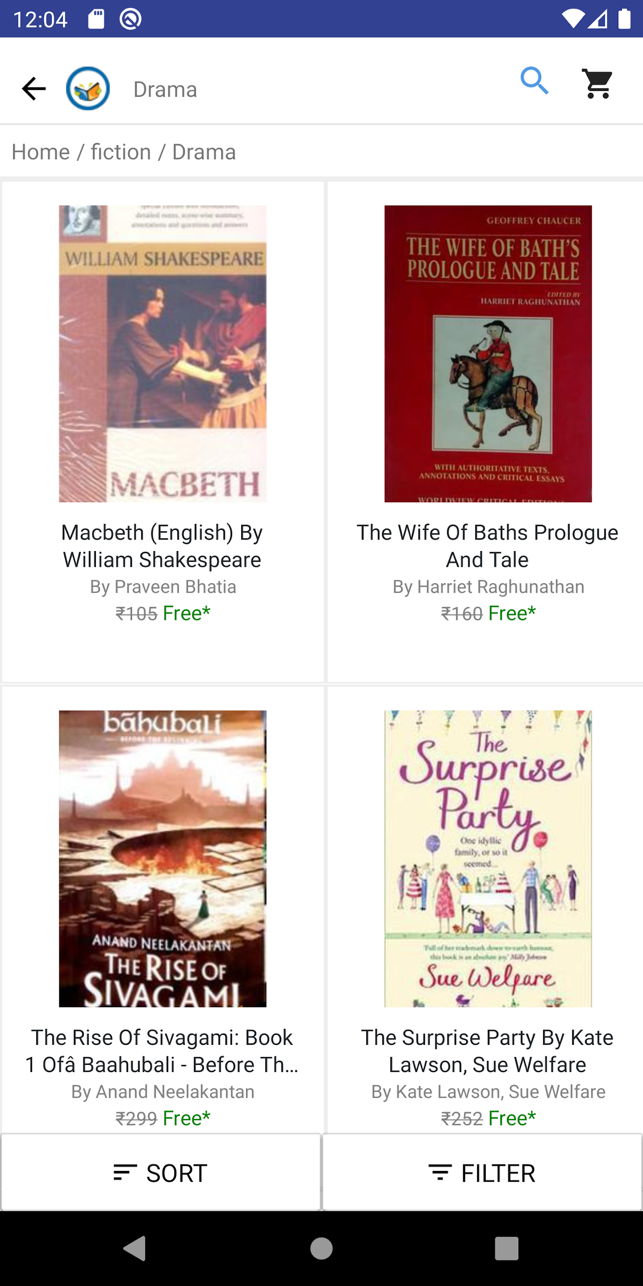Screen dimensions: 643x1286
Task: Tap The Surprise Party title text
Action: pyautogui.click(x=487, y=1051)
